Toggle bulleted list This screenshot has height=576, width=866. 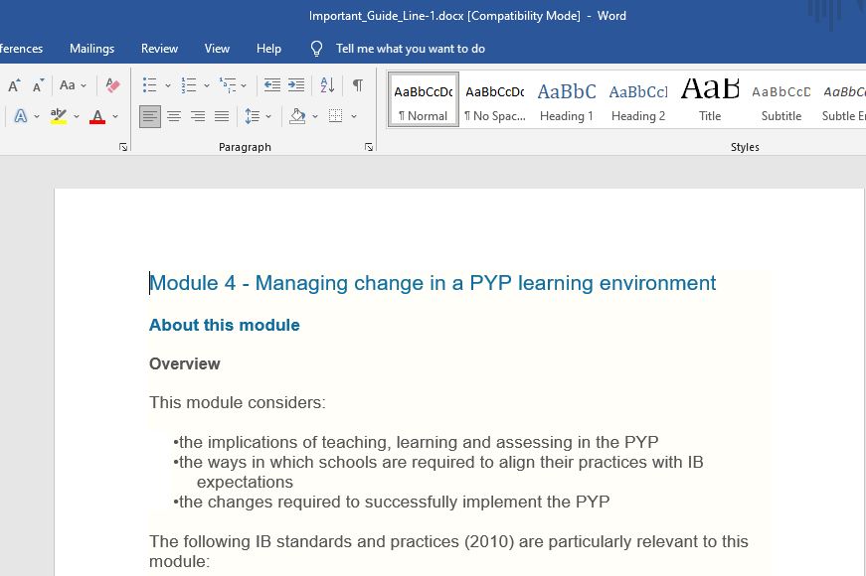coord(150,85)
